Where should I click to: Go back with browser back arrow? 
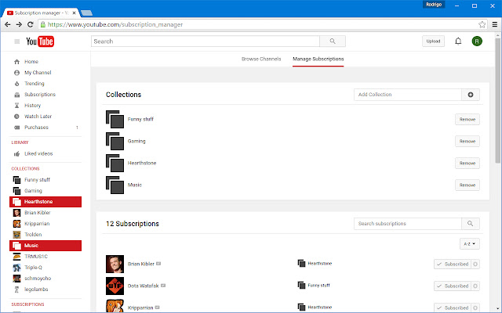pos(8,24)
